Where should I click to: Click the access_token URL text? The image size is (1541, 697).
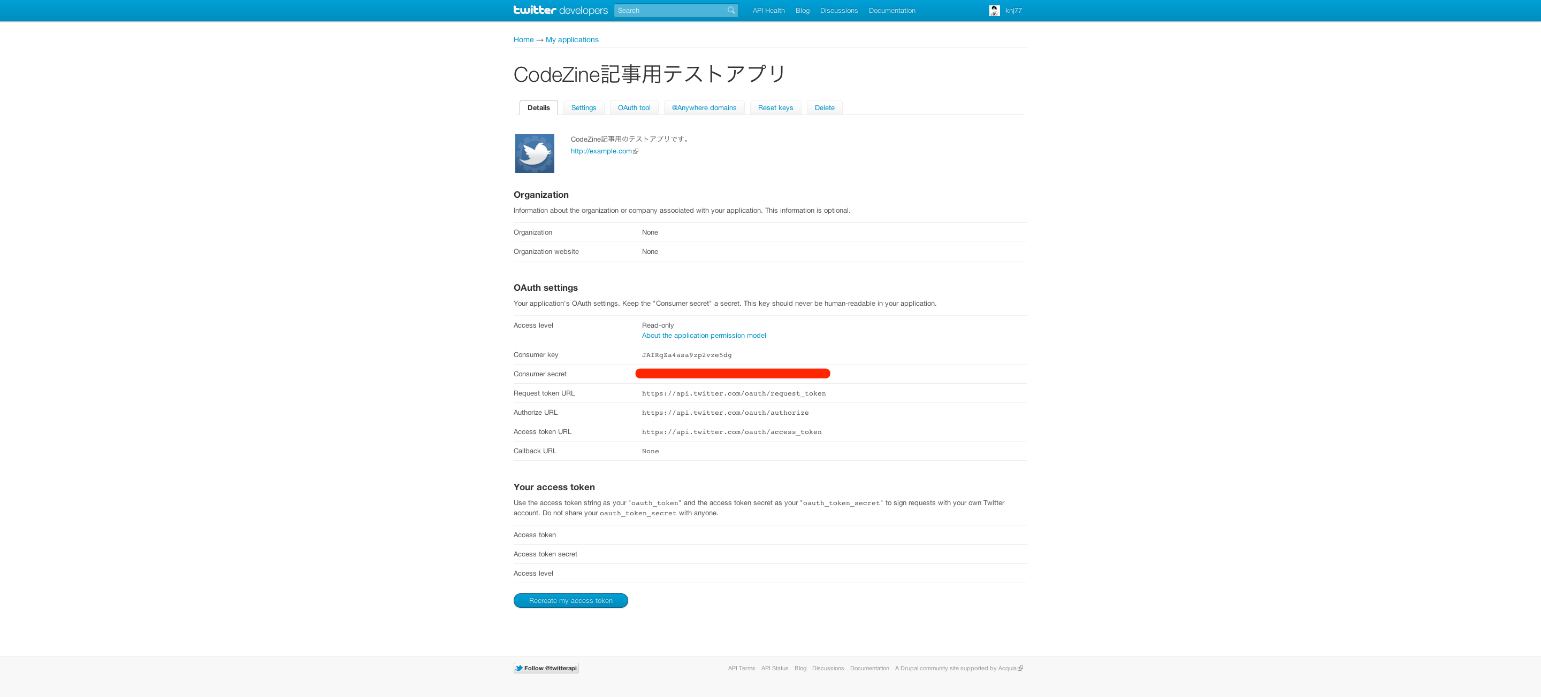(x=731, y=432)
